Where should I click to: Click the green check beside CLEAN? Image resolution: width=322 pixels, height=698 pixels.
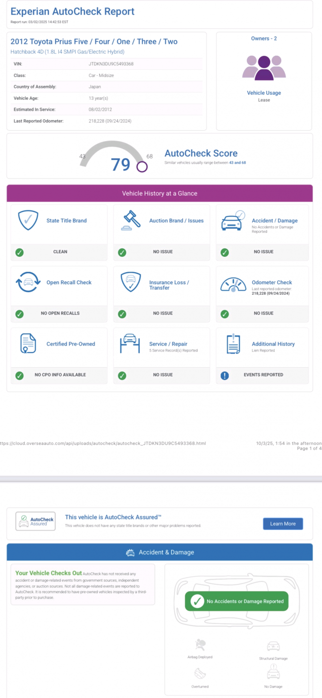(x=19, y=252)
